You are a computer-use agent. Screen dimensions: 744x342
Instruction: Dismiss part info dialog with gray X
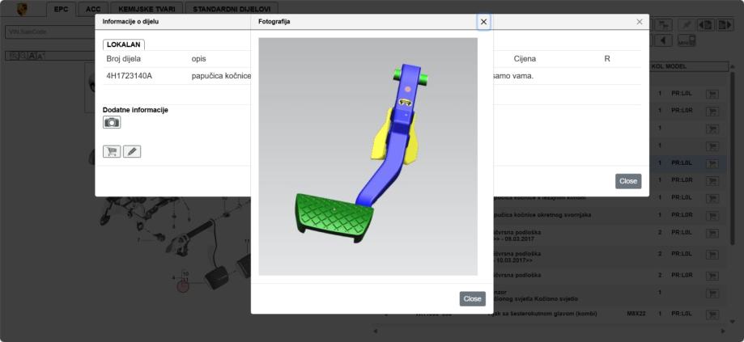click(x=640, y=22)
